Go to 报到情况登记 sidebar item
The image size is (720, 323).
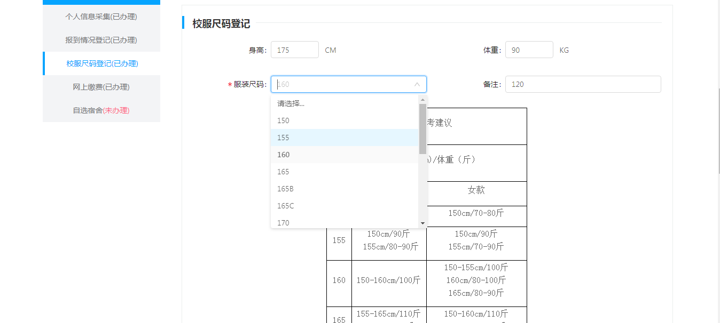coord(101,40)
